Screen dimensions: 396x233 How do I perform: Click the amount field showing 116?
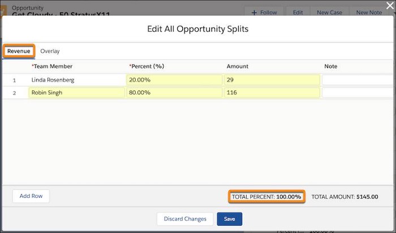[272, 92]
